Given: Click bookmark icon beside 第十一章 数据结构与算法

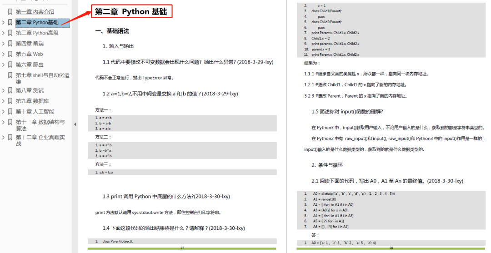Looking at the screenshot, I should point(10,122).
